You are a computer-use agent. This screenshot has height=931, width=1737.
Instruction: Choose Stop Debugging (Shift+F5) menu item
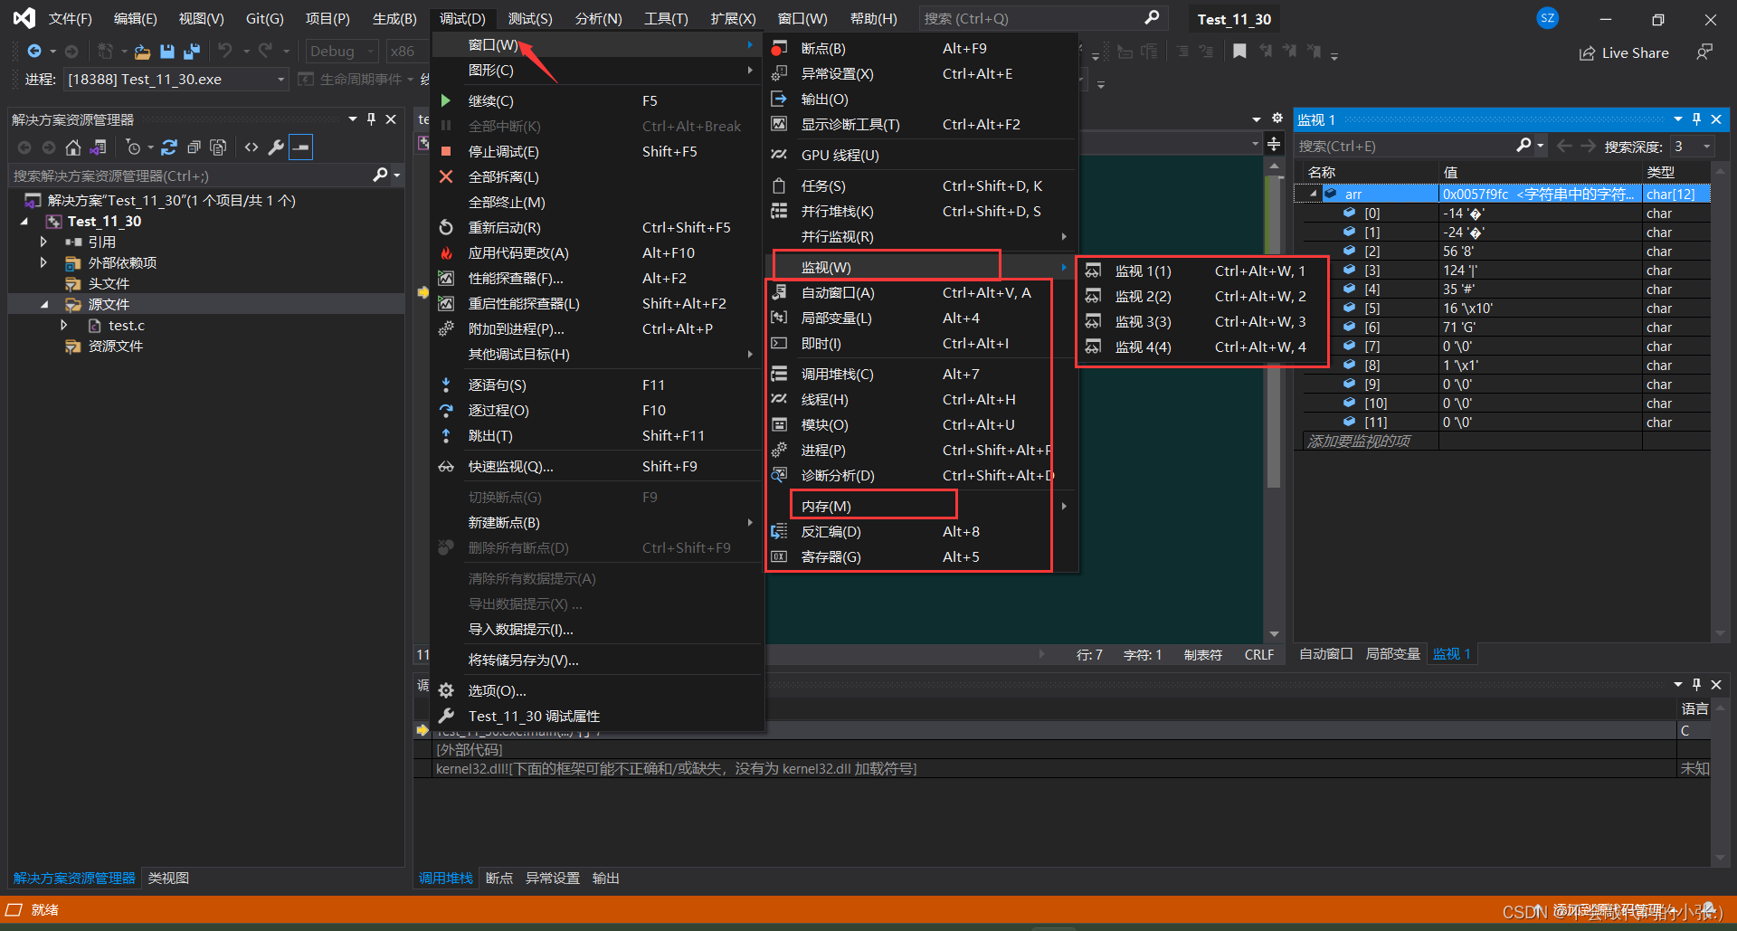click(x=597, y=152)
